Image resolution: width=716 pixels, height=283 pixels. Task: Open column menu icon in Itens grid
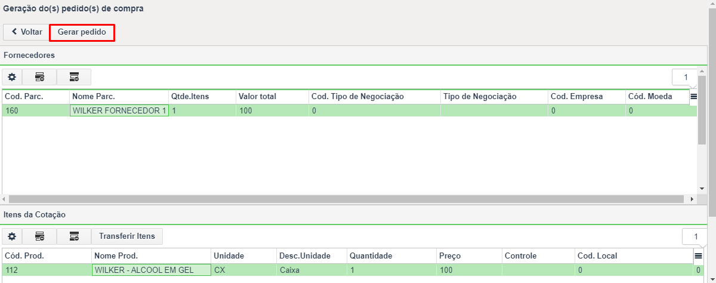(x=698, y=256)
